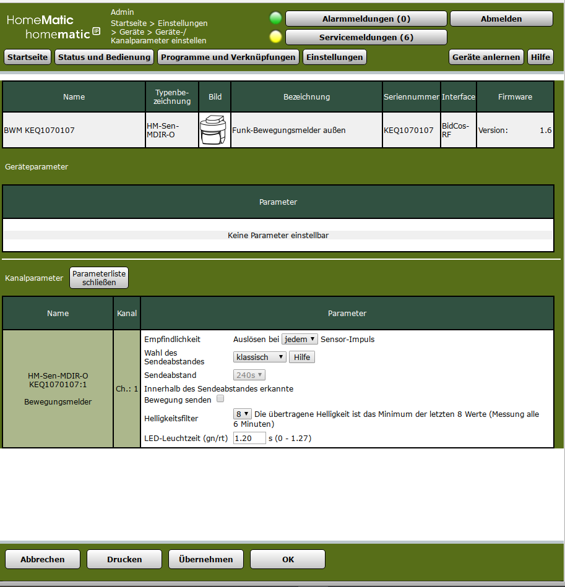The width and height of the screenshot is (565, 587).
Task: Click LED-Leuchtzeit input field
Action: [249, 438]
